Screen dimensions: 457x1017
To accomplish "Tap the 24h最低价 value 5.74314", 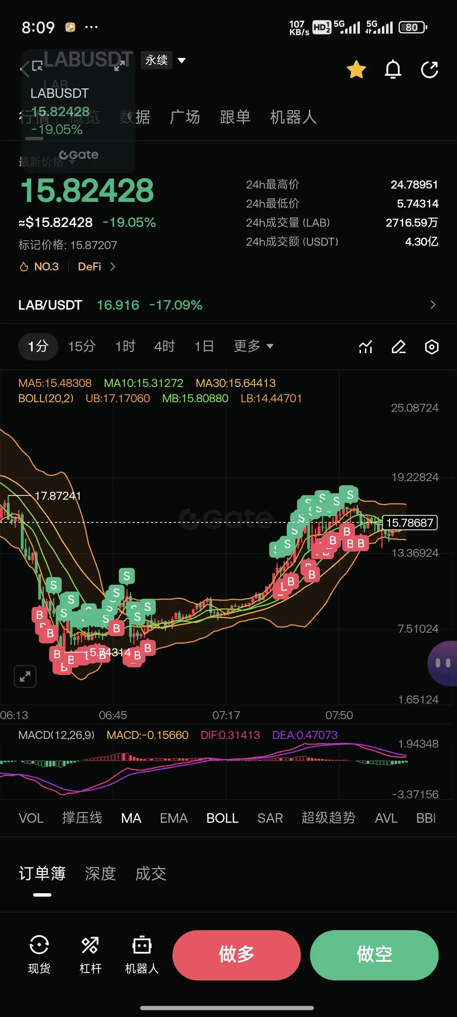I will (x=417, y=203).
